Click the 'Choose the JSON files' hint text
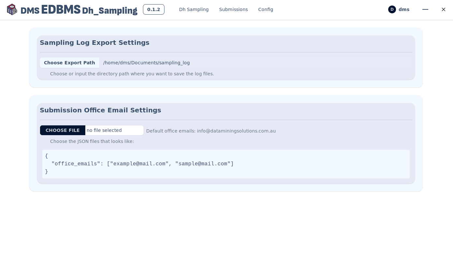The image size is (453, 255). pyautogui.click(x=92, y=141)
